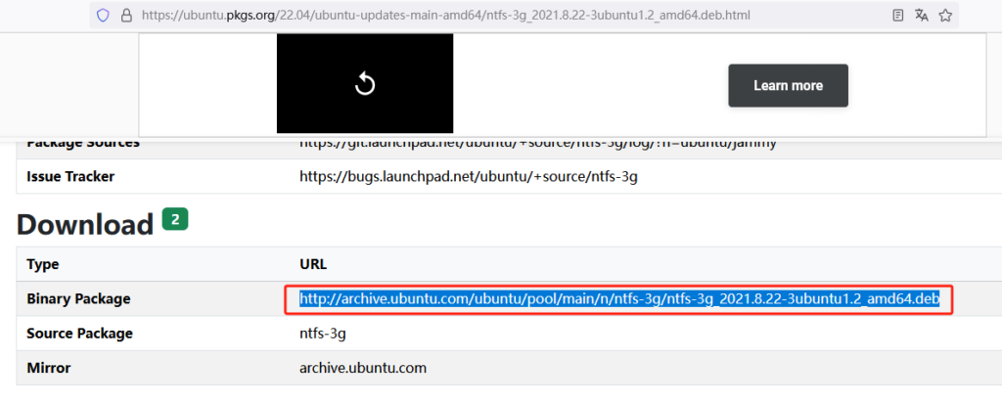Screen dimensions: 1002x404
Task: Click the padlock site security icon
Action: tap(126, 16)
